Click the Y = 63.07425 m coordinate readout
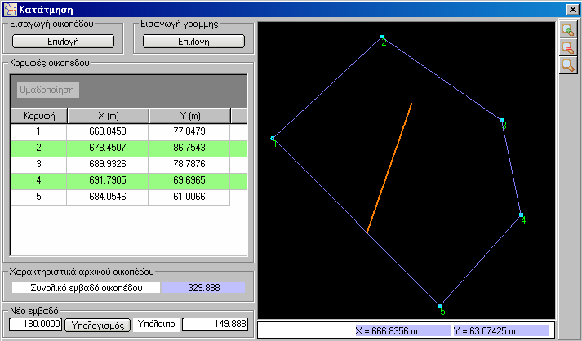Viewport: 582px width, 341px height. tap(501, 330)
